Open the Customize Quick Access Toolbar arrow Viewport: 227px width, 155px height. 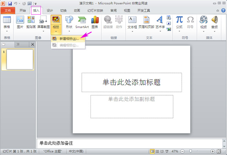36,4
